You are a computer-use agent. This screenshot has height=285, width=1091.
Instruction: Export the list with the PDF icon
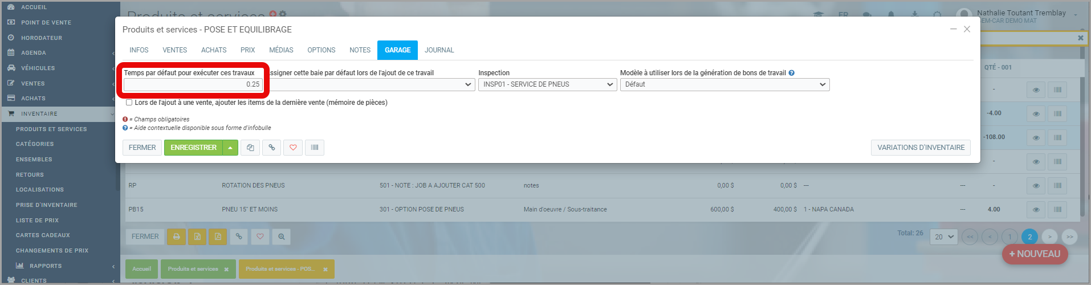point(218,237)
